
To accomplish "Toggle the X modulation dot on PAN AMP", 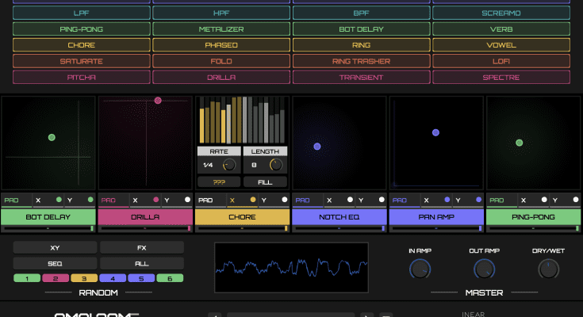I will pyautogui.click(x=447, y=201).
